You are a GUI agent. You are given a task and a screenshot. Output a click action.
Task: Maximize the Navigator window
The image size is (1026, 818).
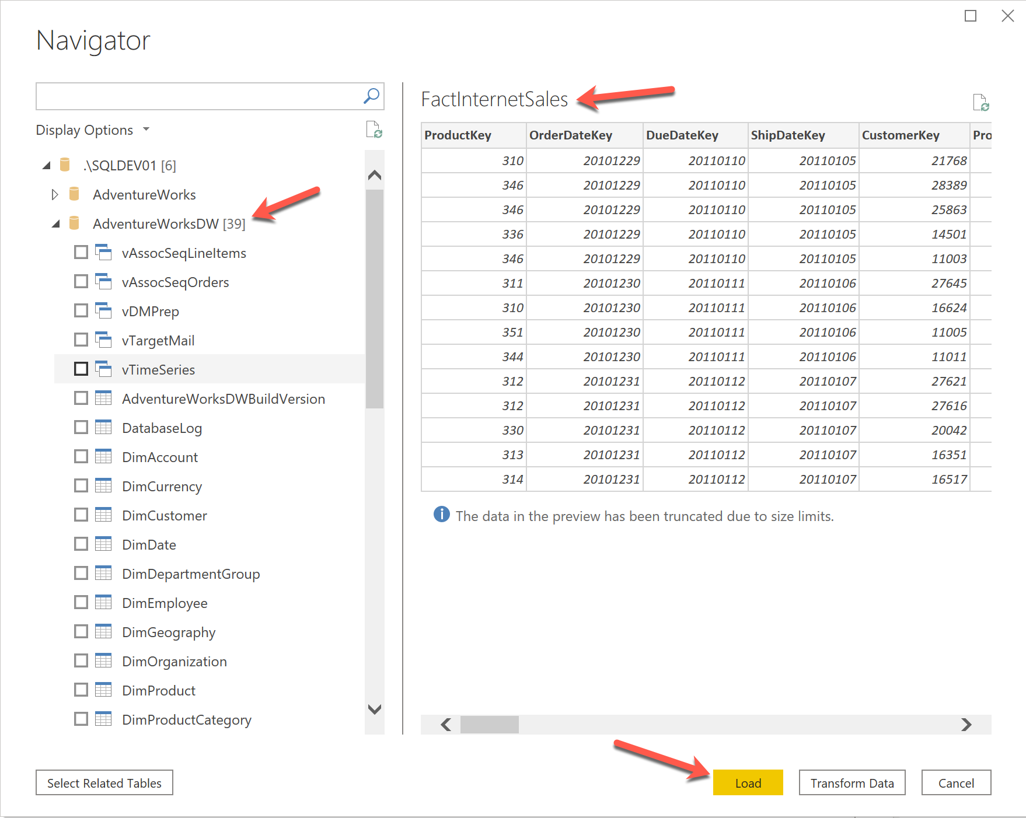click(971, 16)
